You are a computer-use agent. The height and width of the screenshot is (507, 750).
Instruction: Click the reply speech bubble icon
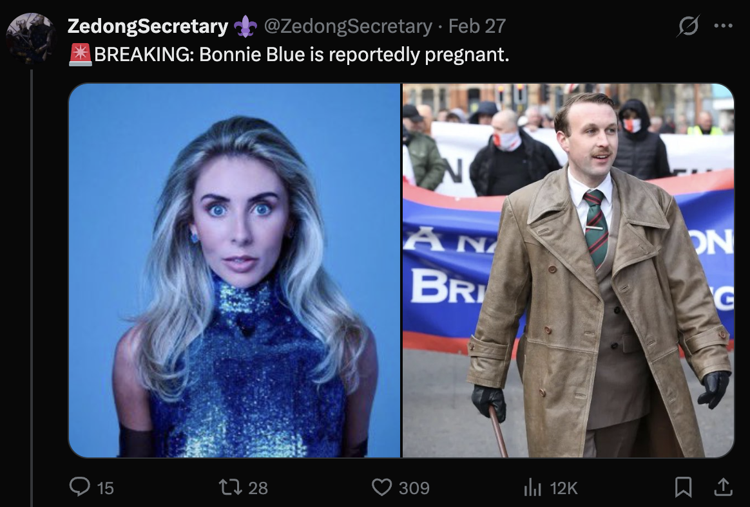click(x=79, y=487)
